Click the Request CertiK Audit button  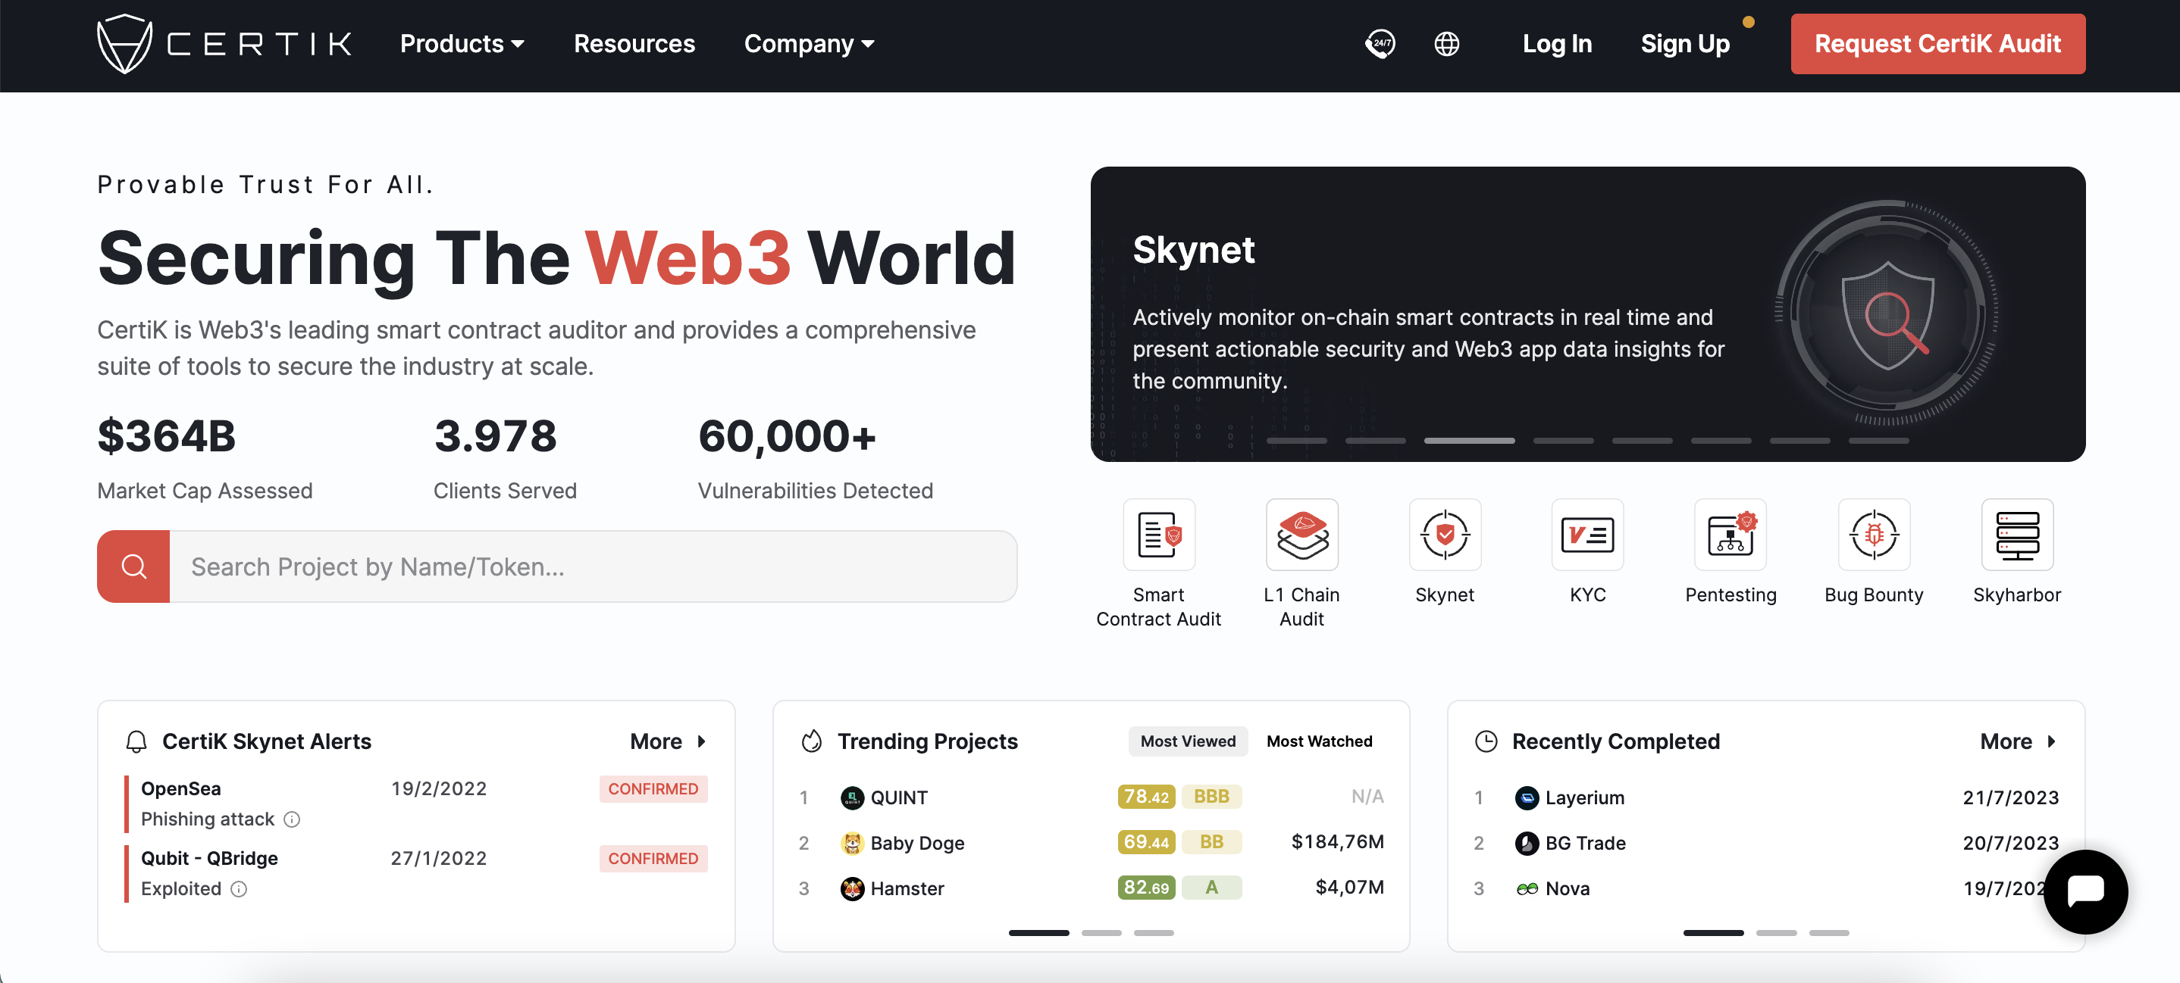pos(1937,44)
